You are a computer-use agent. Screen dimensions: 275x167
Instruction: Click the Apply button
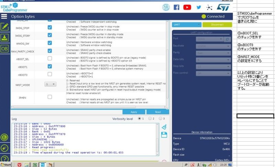[x=134, y=112]
